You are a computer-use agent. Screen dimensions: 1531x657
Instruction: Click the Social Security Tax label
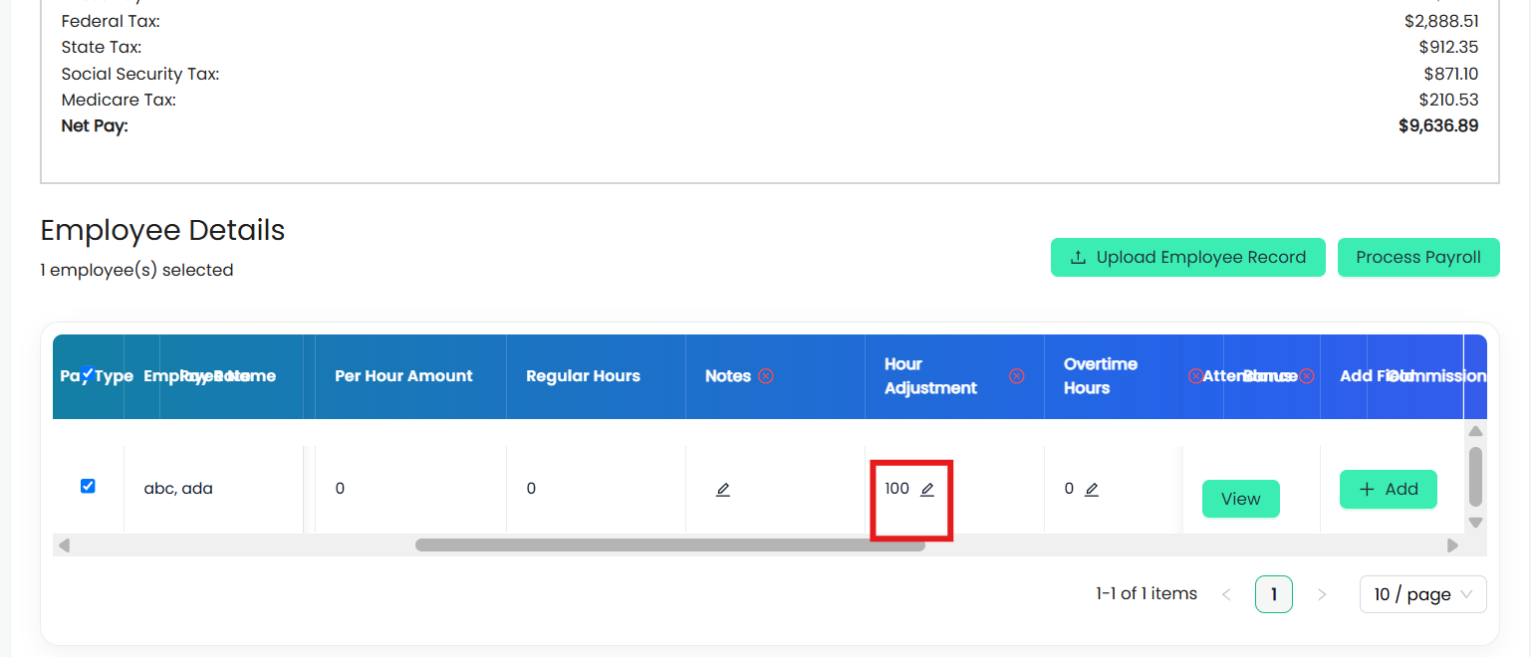click(x=140, y=74)
